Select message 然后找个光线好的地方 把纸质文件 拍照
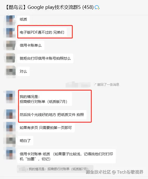 52,114
